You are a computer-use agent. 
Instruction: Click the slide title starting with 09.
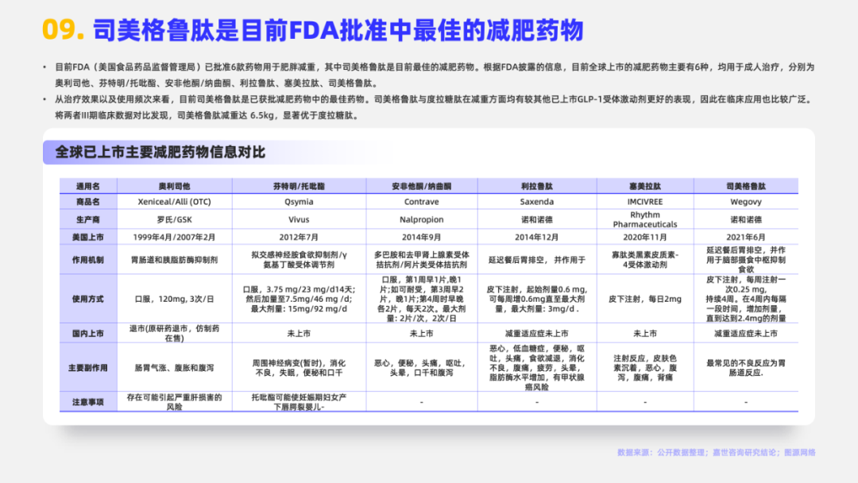[313, 30]
